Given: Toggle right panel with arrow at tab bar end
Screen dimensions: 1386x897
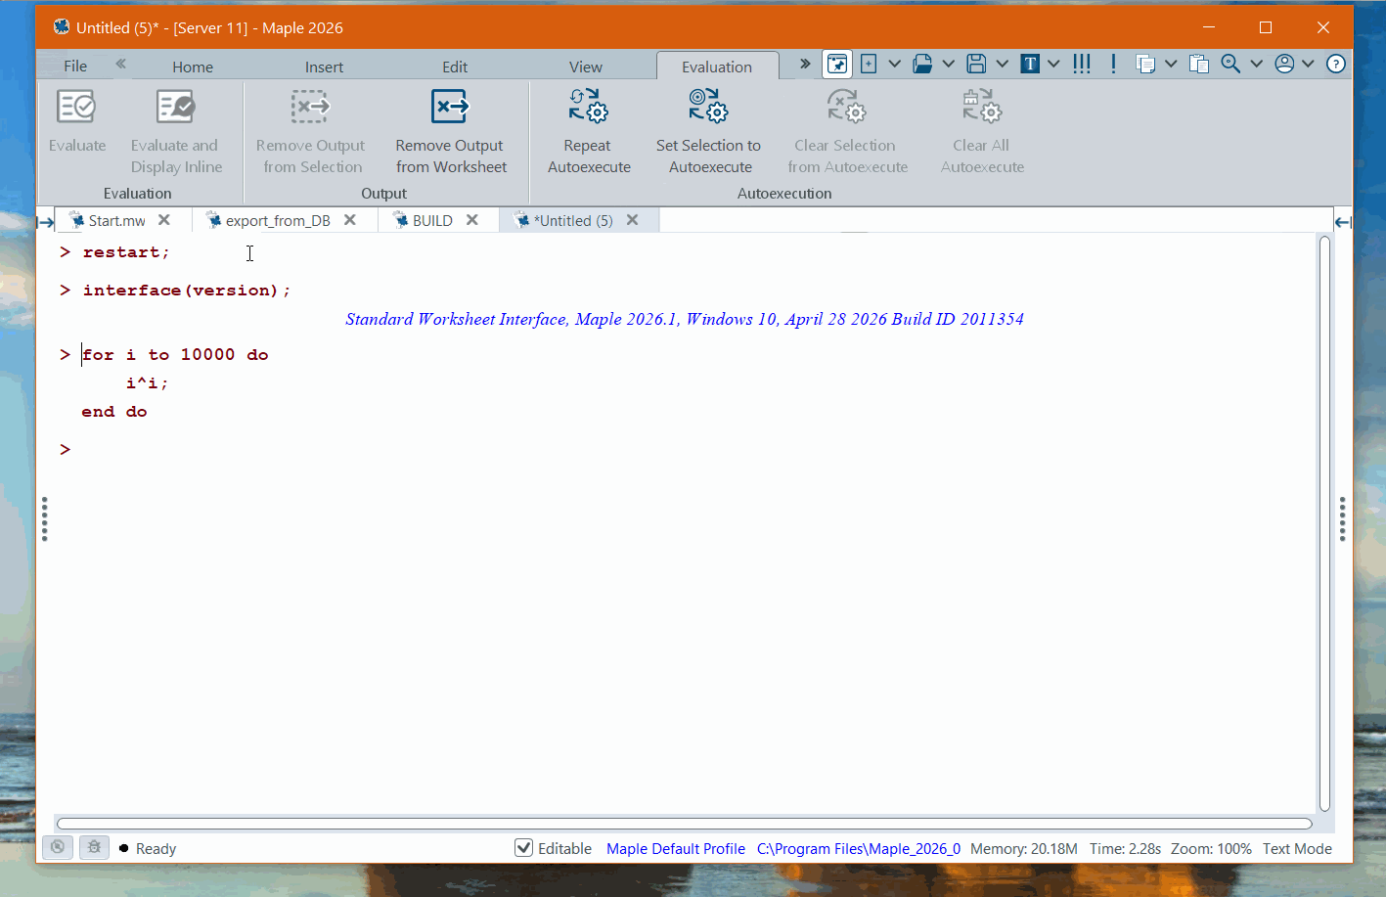Looking at the screenshot, I should click(x=1343, y=222).
